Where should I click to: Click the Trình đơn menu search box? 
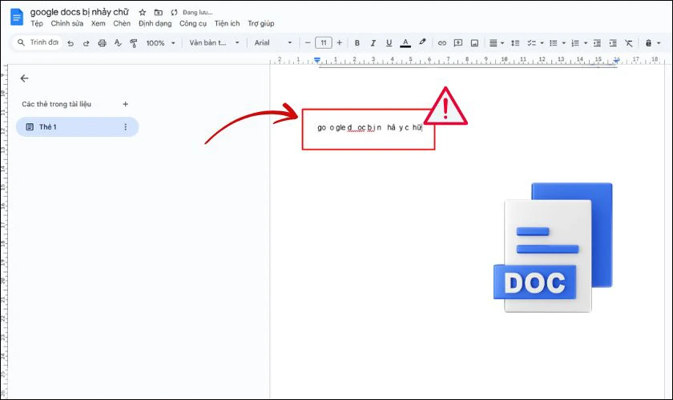coord(38,42)
